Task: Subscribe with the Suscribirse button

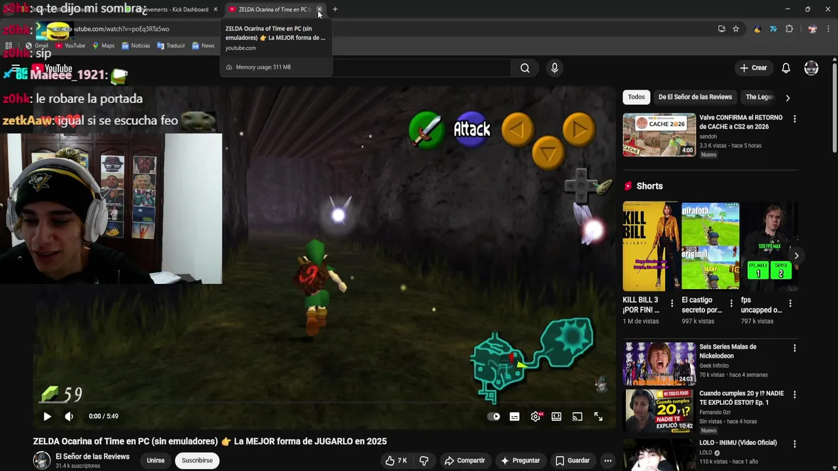Action: [197, 461]
